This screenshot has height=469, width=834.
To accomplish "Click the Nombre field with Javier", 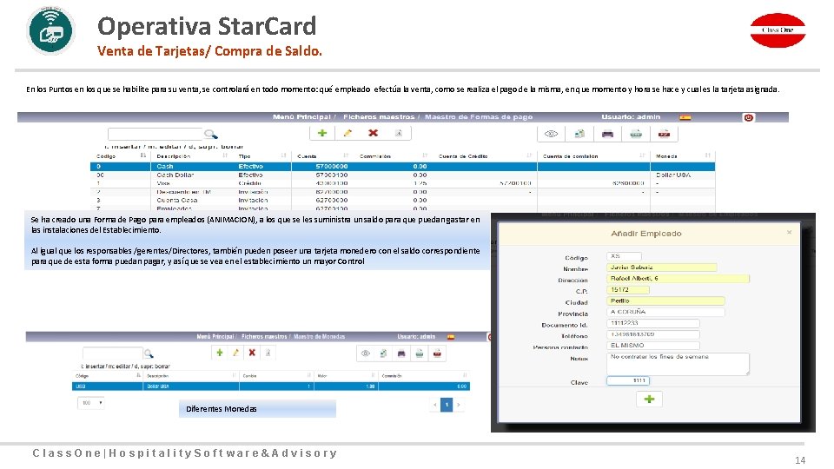I will (662, 268).
